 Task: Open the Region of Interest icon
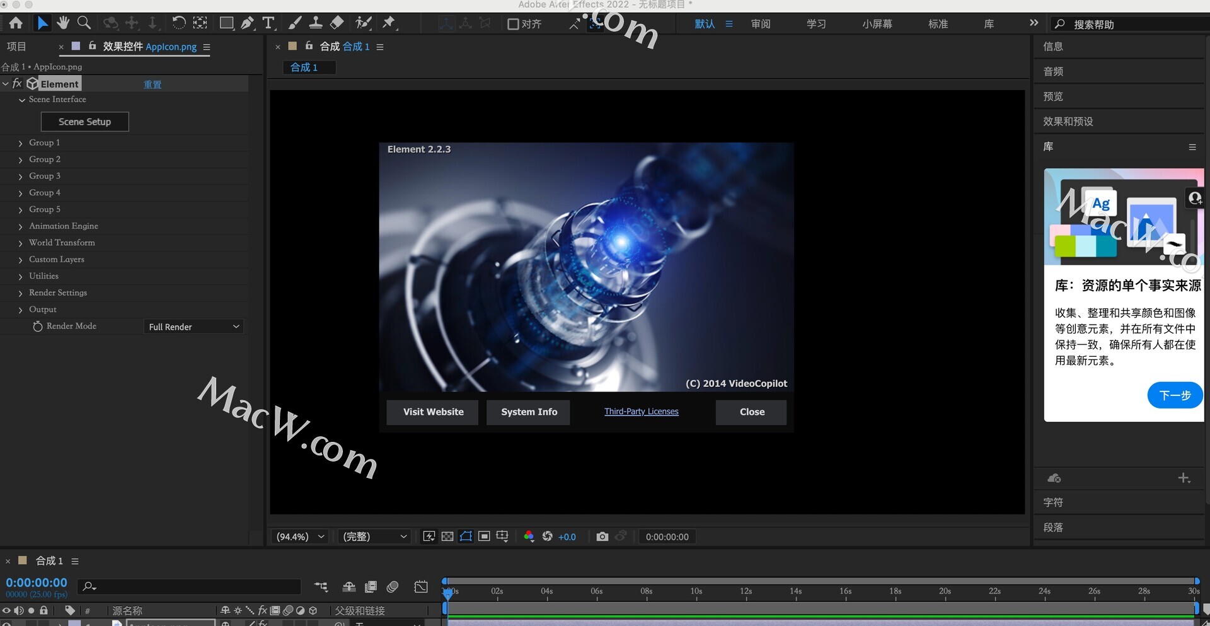pyautogui.click(x=484, y=536)
